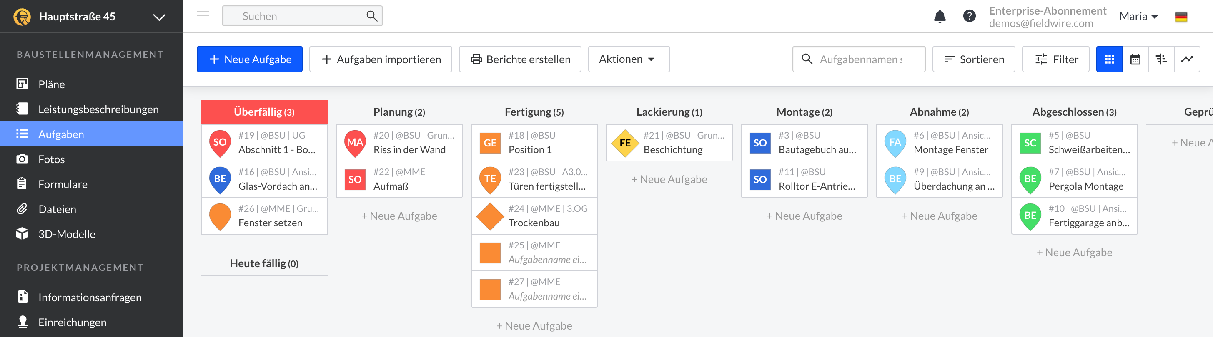Open Pläne in the sidebar
This screenshot has height=337, width=1213.
52,84
